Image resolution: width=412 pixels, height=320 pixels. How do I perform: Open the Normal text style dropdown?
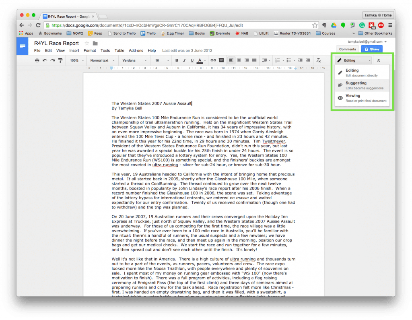pyautogui.click(x=102, y=60)
